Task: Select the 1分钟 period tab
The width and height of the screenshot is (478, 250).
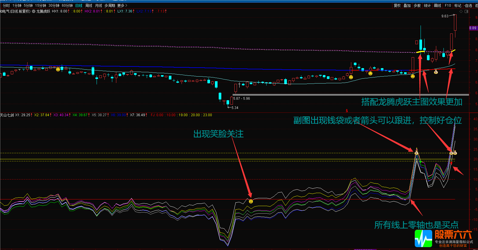Action: tap(17, 5)
